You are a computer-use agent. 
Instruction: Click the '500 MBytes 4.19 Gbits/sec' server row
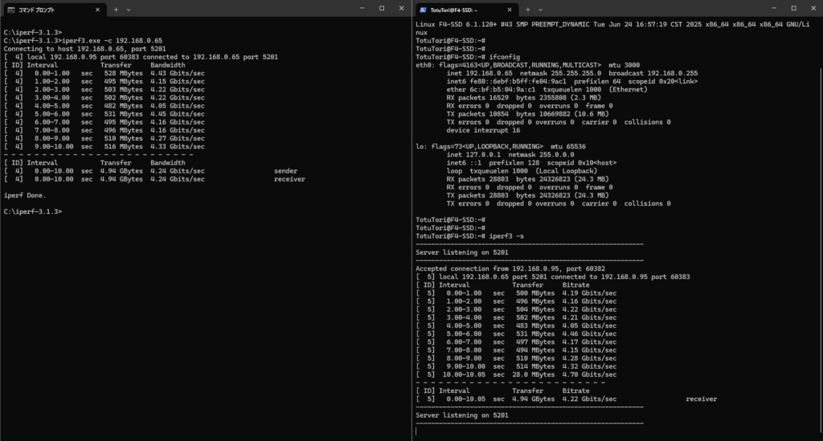click(x=517, y=293)
